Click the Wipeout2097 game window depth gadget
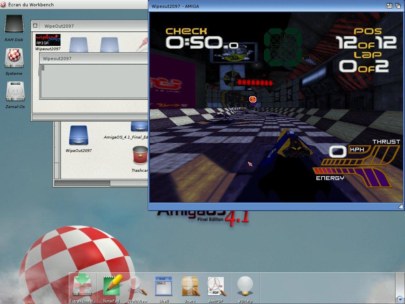This screenshot has height=304, width=405. coord(398,6)
